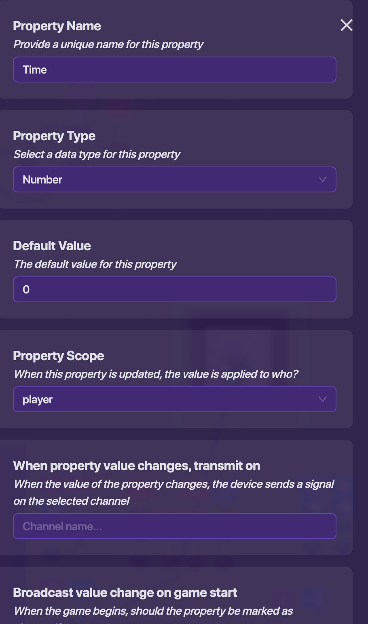Click the Property Name heading

[57, 26]
